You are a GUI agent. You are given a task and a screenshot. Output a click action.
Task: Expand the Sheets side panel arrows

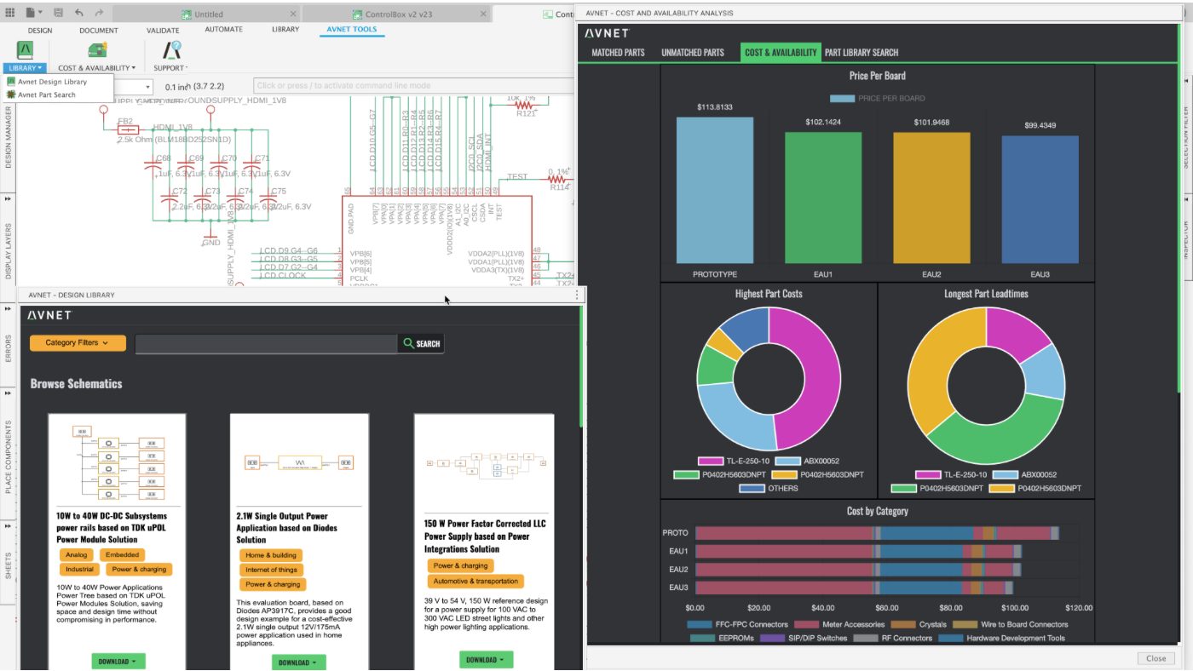(x=9, y=528)
